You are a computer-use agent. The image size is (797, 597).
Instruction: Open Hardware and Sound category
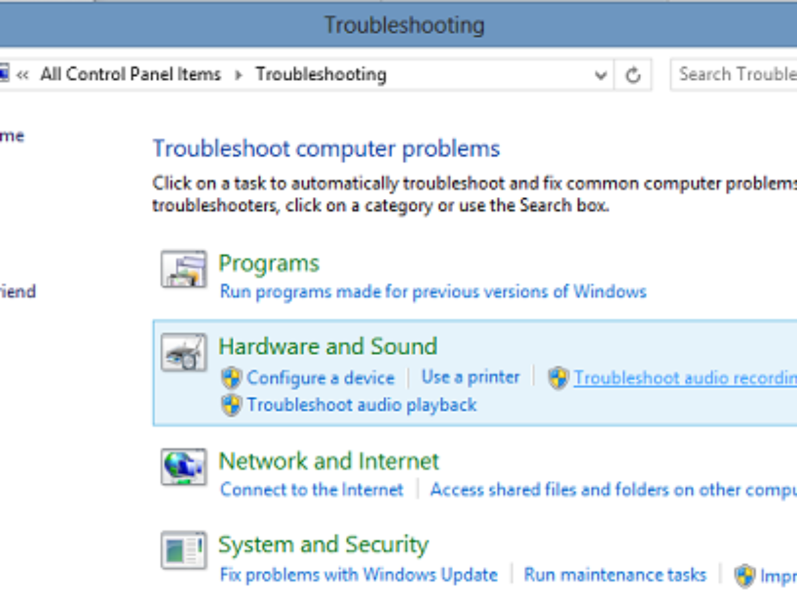click(328, 346)
